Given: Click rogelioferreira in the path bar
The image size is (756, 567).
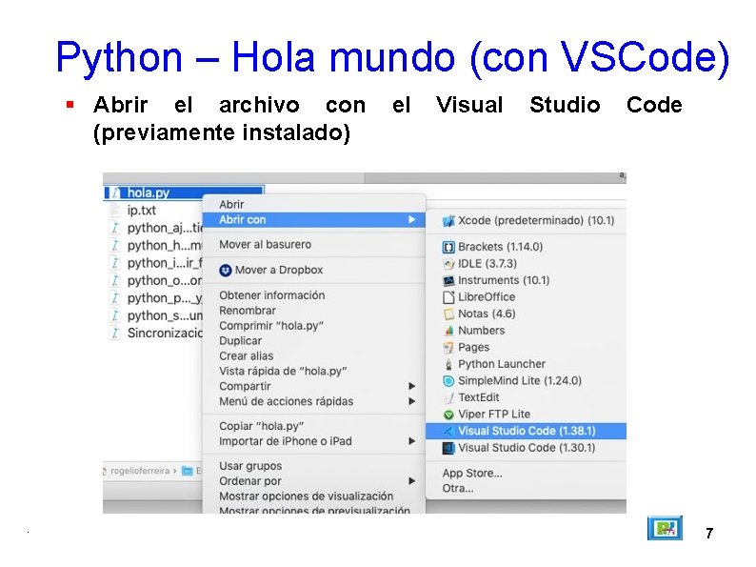Looking at the screenshot, I should (x=140, y=471).
